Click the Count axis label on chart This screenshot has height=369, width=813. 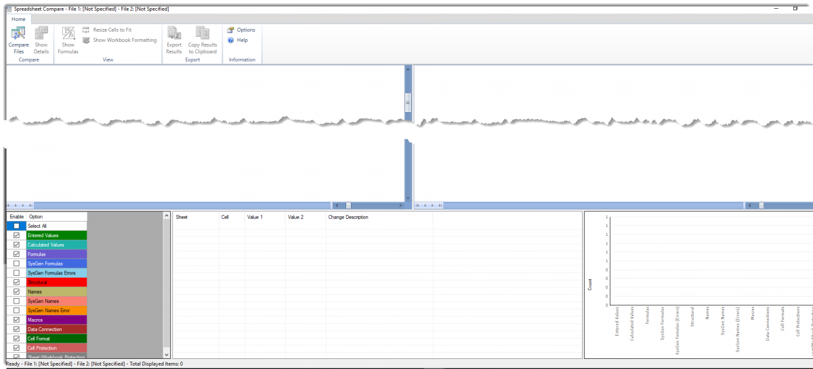[x=589, y=285]
